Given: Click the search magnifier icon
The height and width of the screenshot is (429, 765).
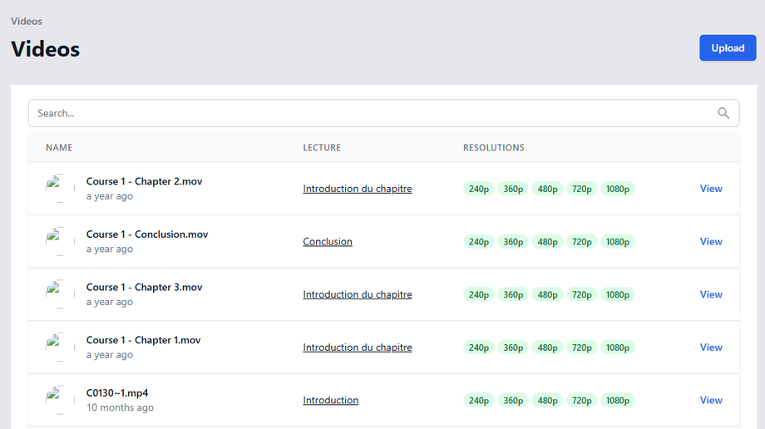Looking at the screenshot, I should [723, 113].
